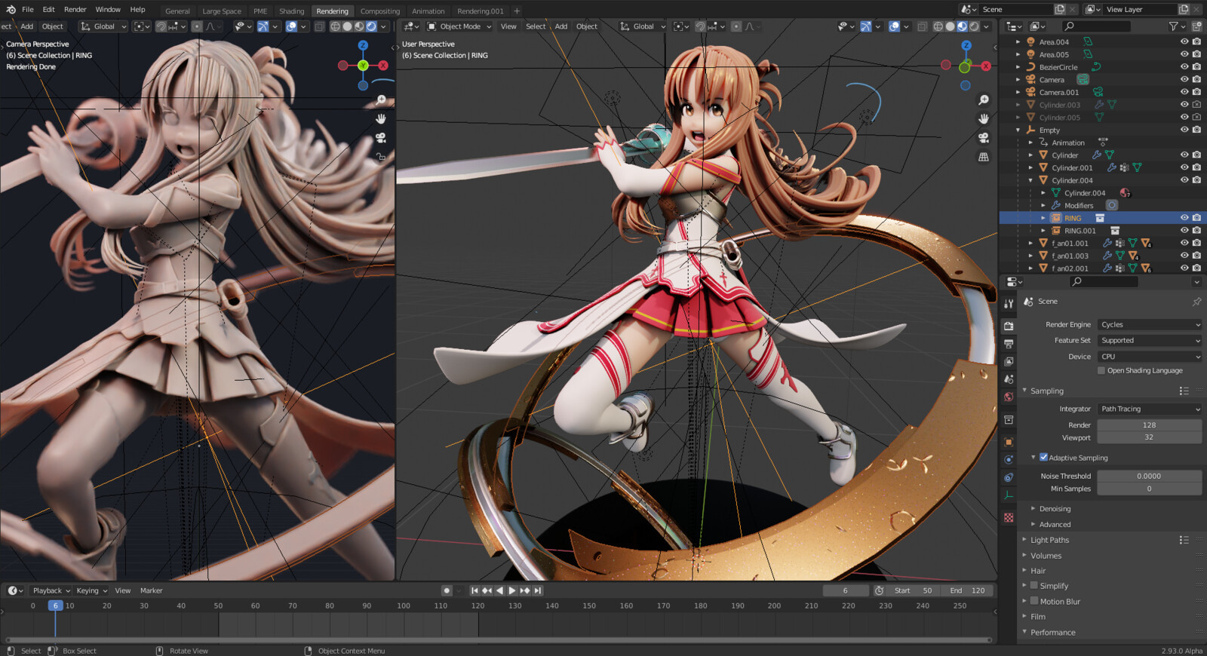The width and height of the screenshot is (1207, 656).
Task: Collapse the Empty object in outliner
Action: (x=1018, y=130)
